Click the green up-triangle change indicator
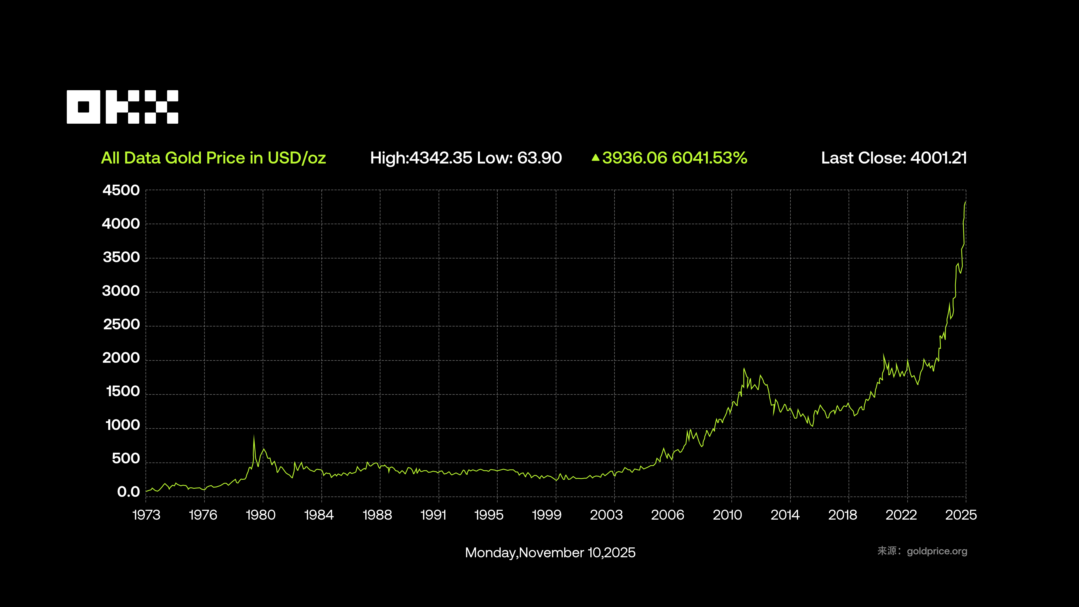 click(x=595, y=158)
